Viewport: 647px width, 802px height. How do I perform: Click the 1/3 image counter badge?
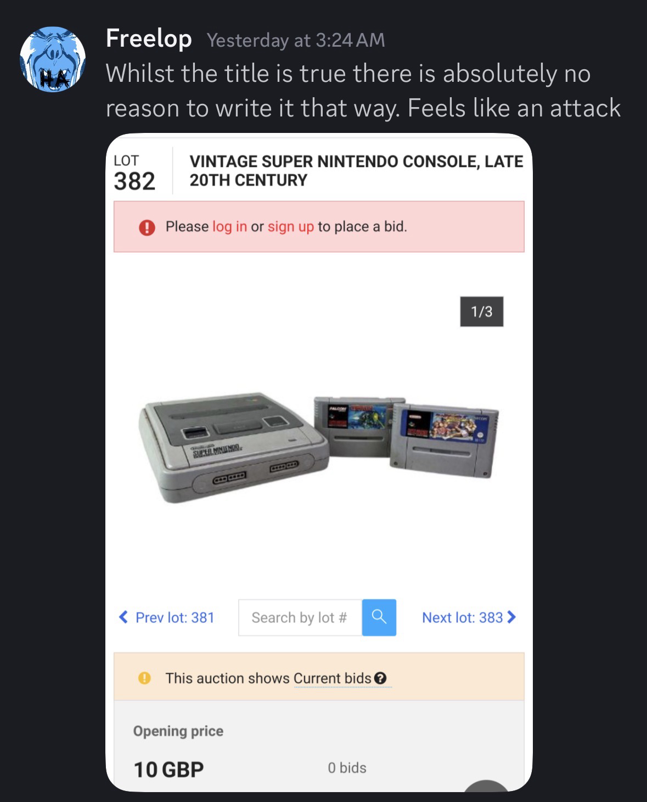481,311
